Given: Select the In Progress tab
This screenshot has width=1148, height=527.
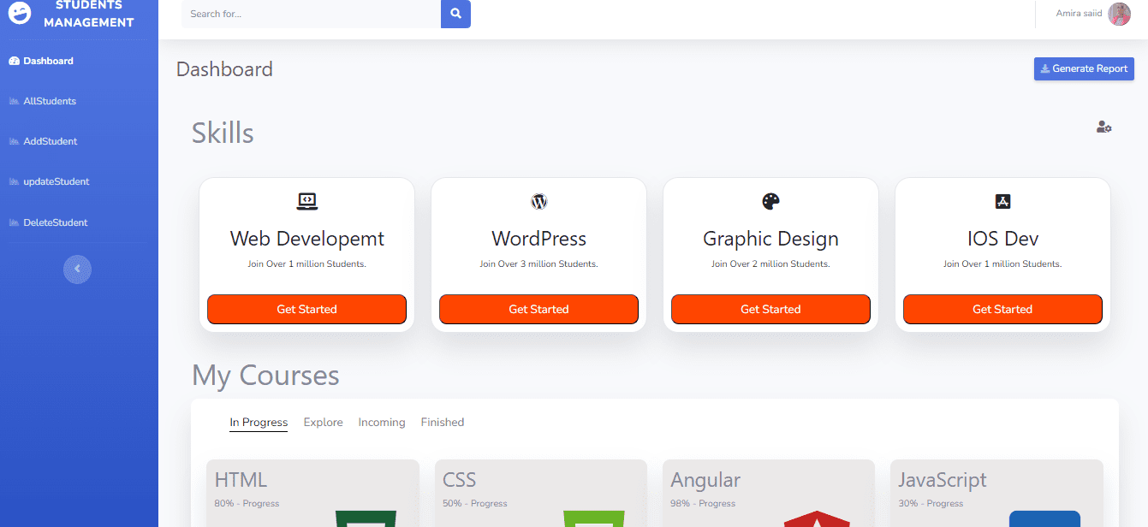Looking at the screenshot, I should coord(259,423).
